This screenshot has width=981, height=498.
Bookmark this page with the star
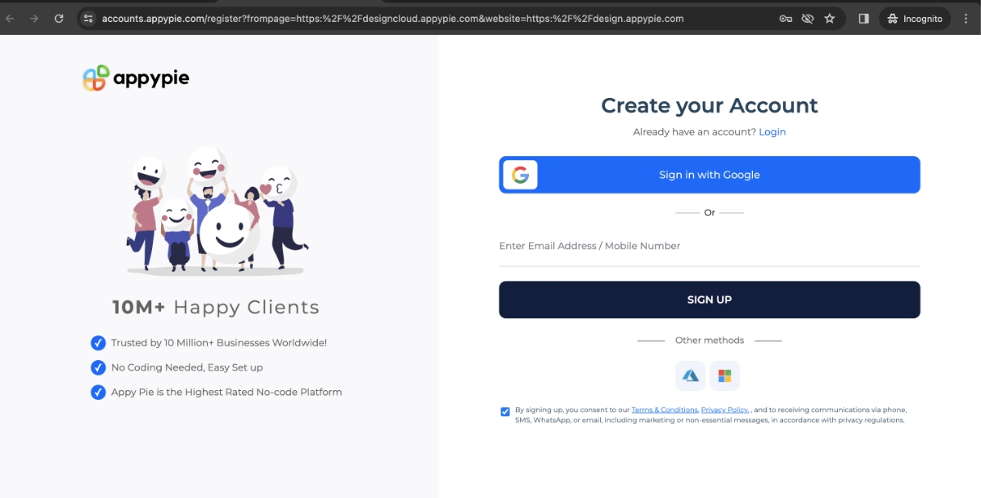coord(830,18)
